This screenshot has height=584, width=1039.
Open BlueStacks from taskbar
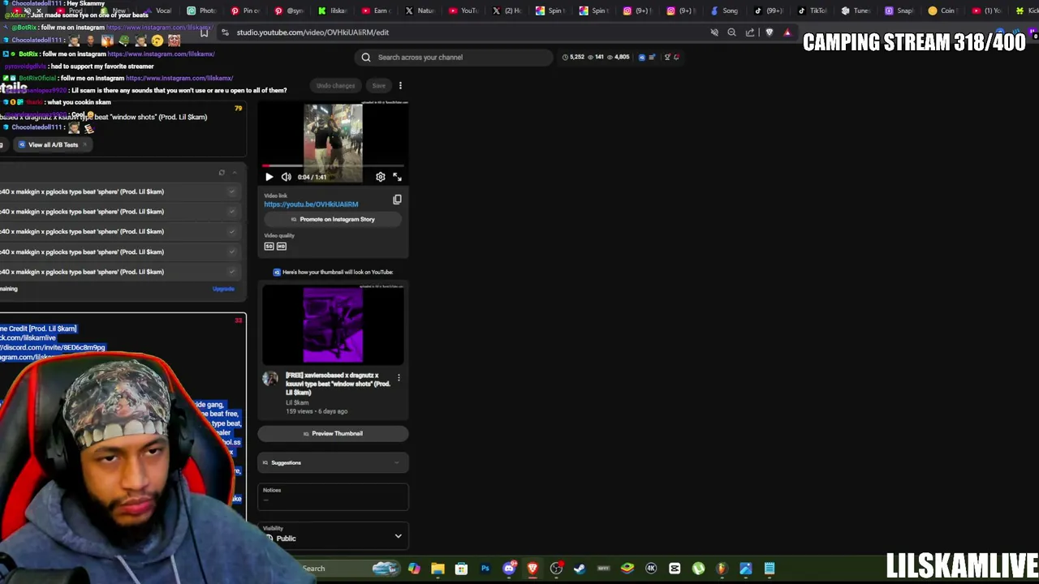pos(627,569)
